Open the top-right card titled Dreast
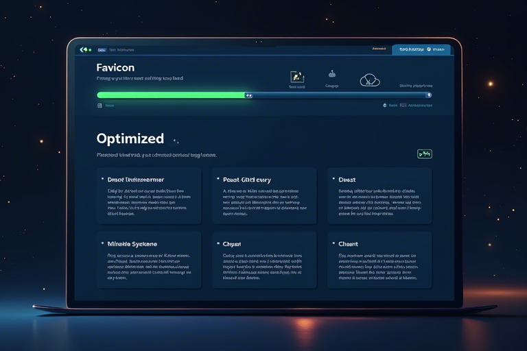Viewport: 527px width, 351px height. click(x=379, y=195)
